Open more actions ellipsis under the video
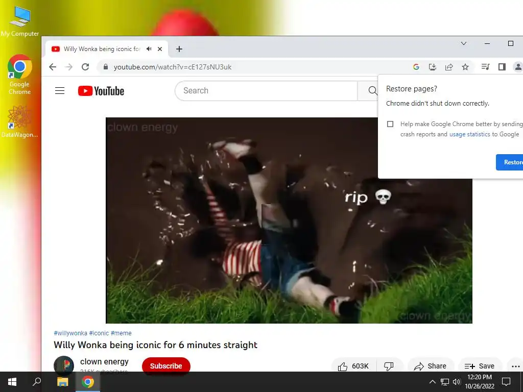This screenshot has width=523, height=392. [x=515, y=366]
